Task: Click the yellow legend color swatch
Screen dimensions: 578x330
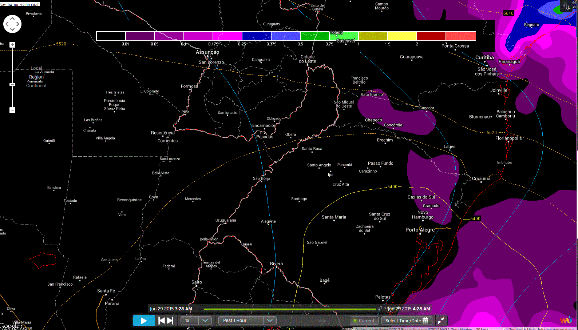Action: point(402,36)
